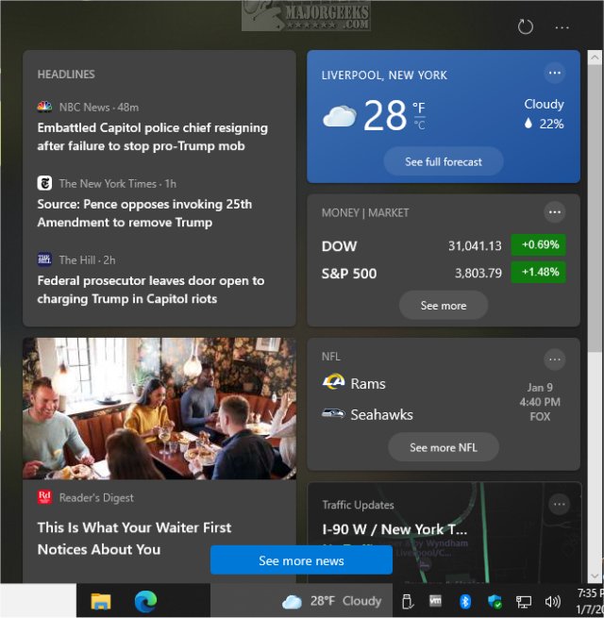
Task: Click the Seahawks team name
Action: pyautogui.click(x=381, y=414)
